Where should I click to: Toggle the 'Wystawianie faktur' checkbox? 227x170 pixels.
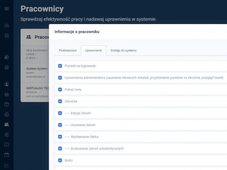tap(60, 137)
